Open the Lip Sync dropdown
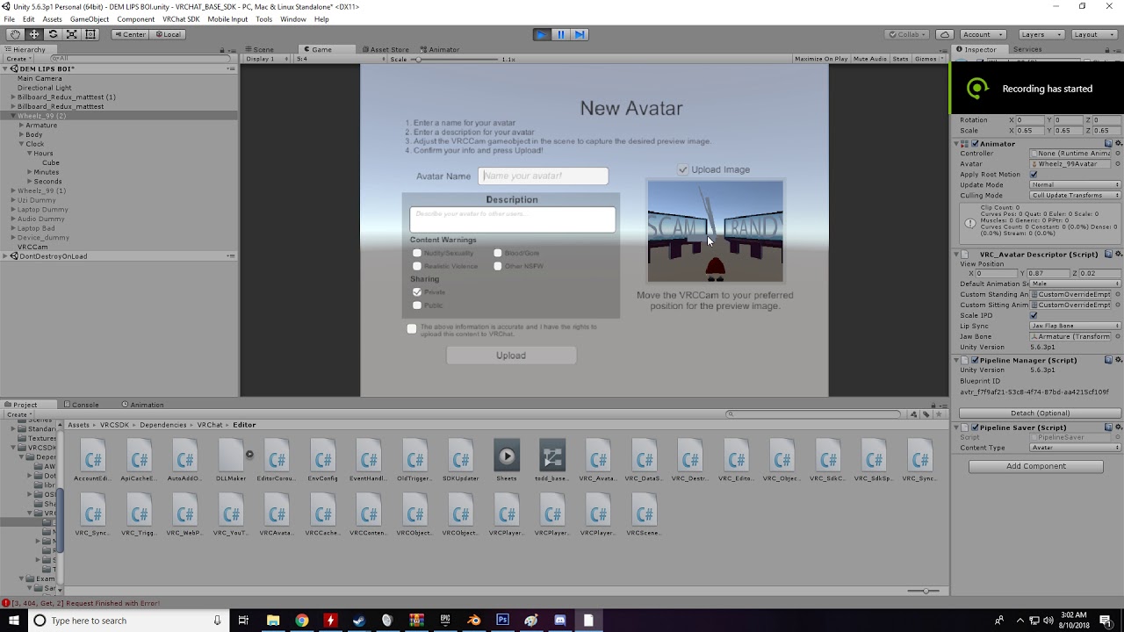 (1076, 327)
